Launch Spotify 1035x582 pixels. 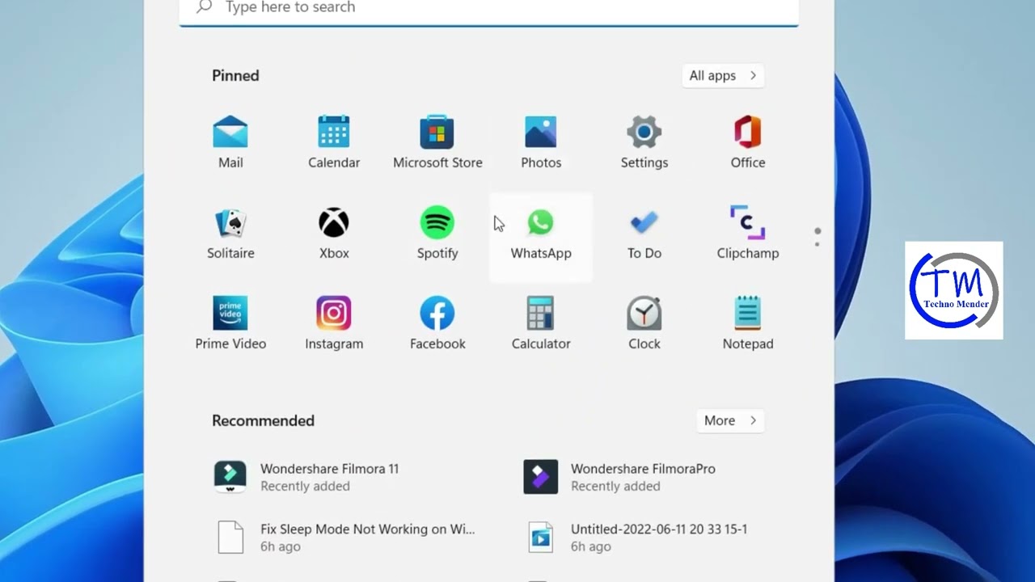pyautogui.click(x=437, y=233)
